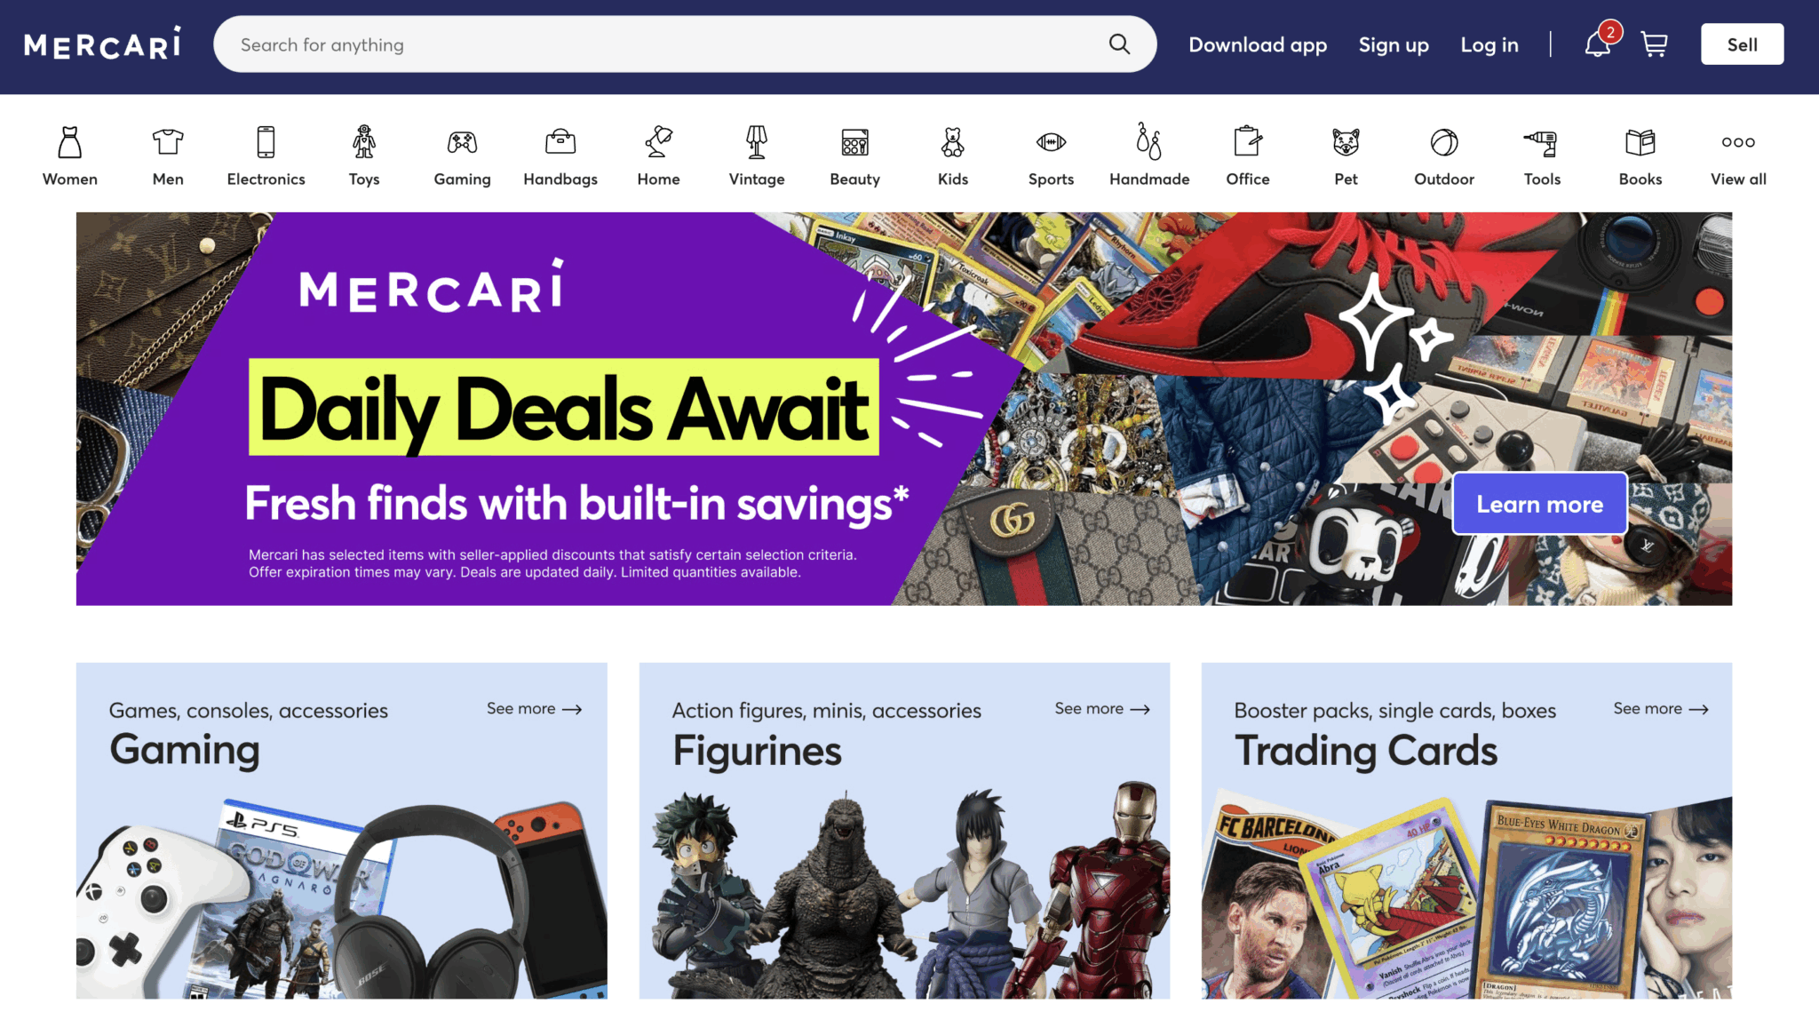Open the Tools drill category icon
Image resolution: width=1819 pixels, height=1012 pixels.
[1542, 142]
